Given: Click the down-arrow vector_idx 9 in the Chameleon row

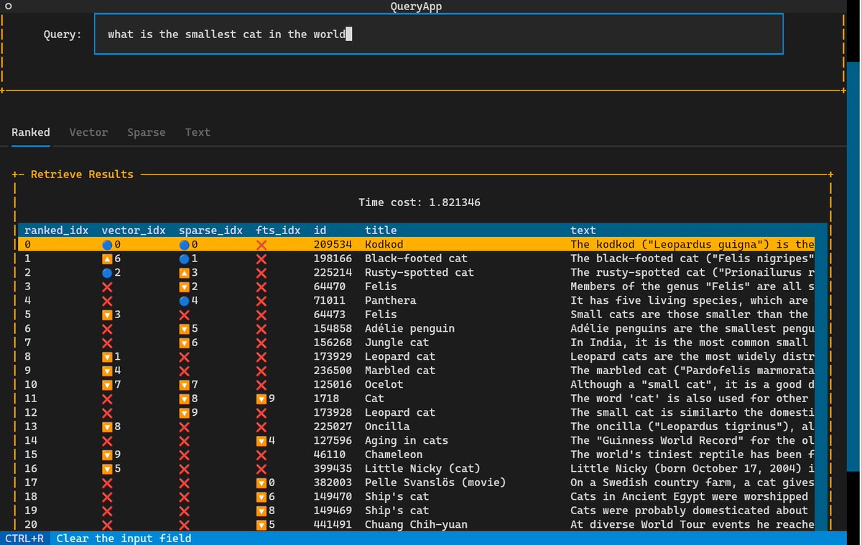Looking at the screenshot, I should (111, 455).
